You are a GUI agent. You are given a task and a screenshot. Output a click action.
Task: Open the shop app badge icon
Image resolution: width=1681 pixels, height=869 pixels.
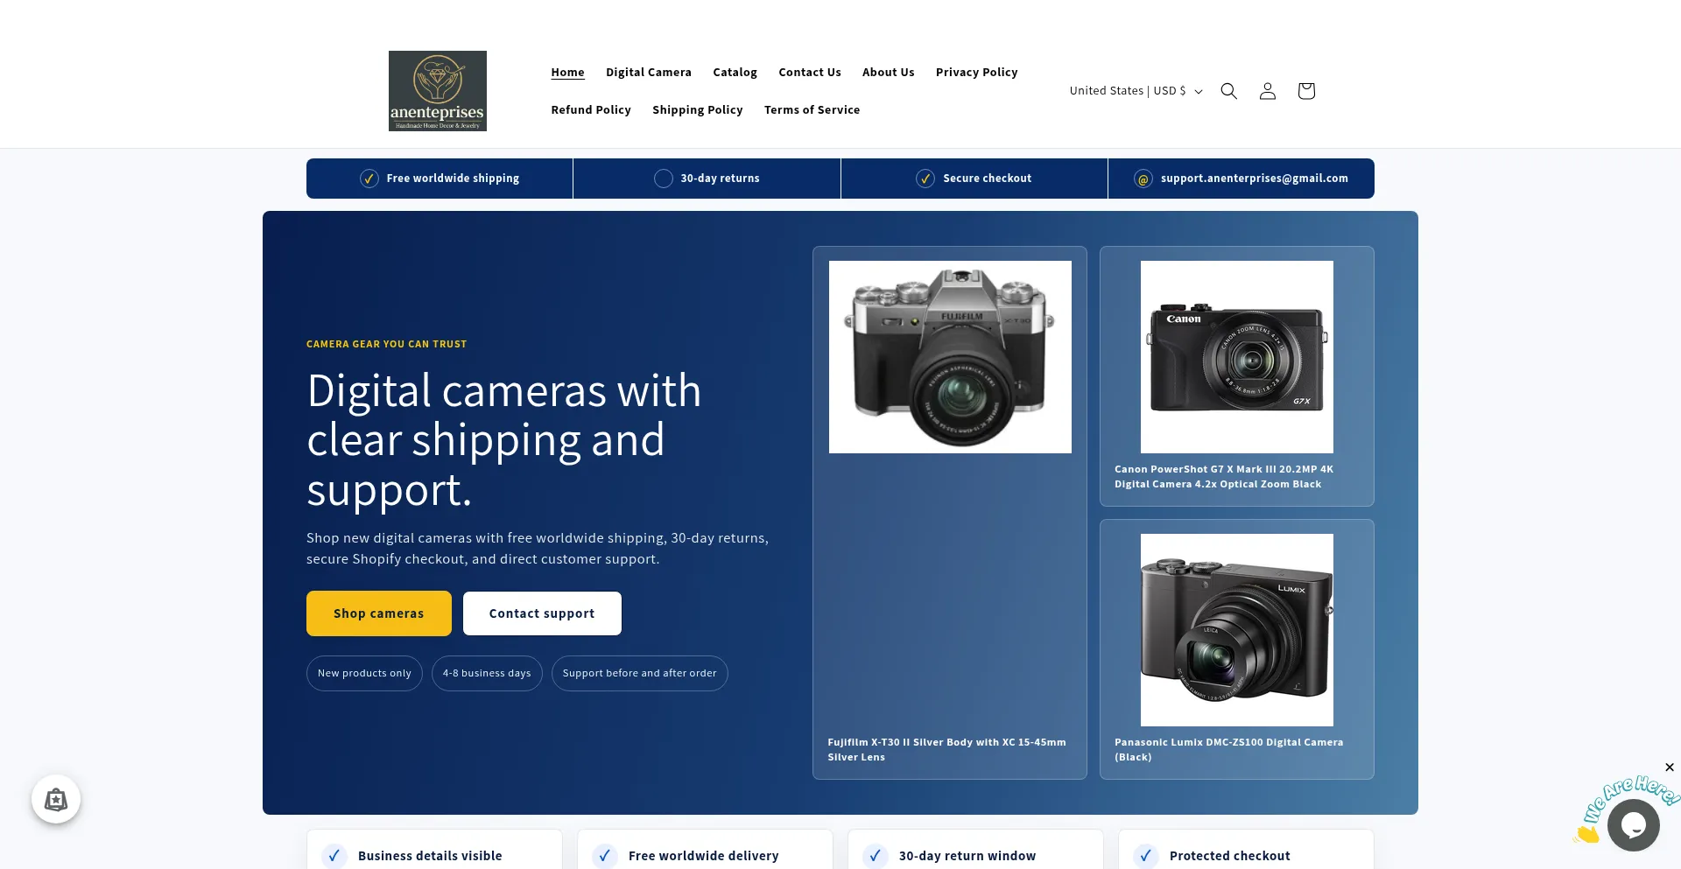[x=56, y=799]
